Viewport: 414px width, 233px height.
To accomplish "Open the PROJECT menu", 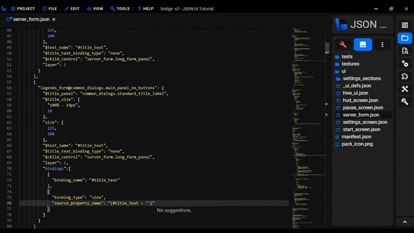I will [x=23, y=8].
